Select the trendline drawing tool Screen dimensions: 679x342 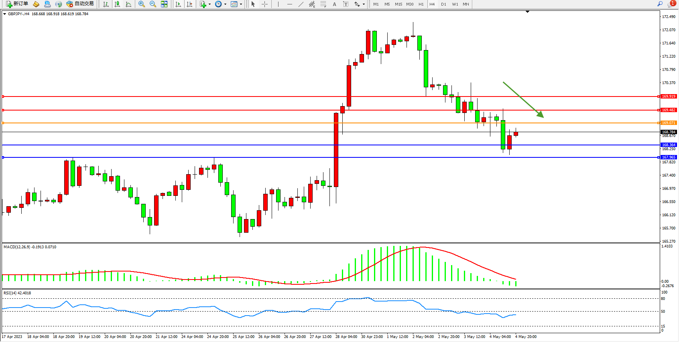[301, 4]
